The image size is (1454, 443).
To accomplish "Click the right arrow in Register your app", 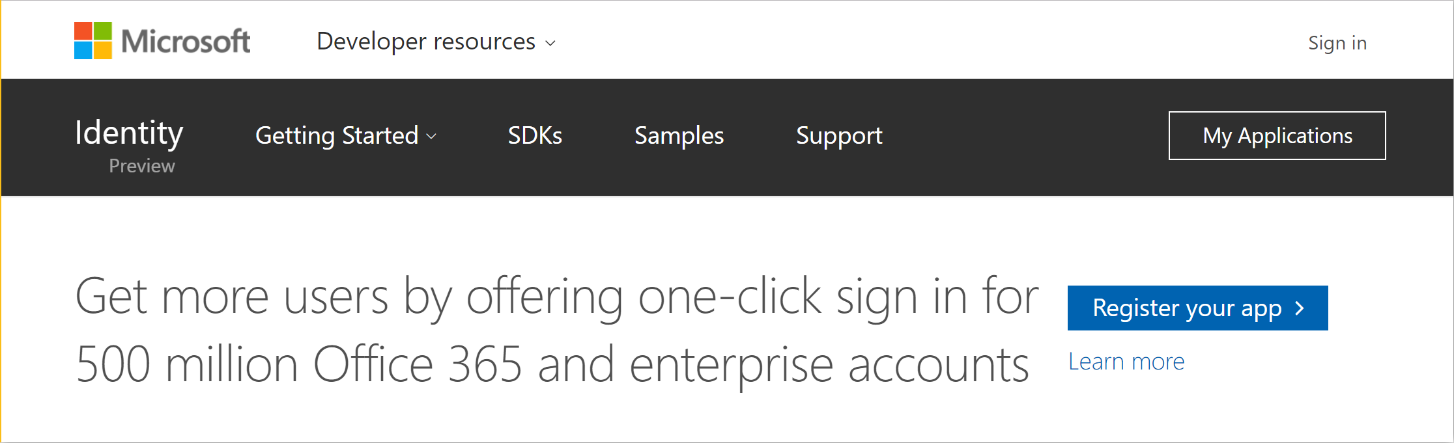I will click(x=1300, y=308).
